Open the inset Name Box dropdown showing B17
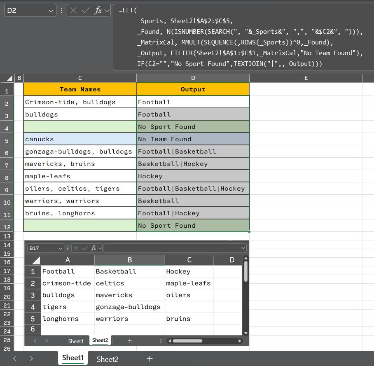Viewport: 374px width, 366px height. 61,248
